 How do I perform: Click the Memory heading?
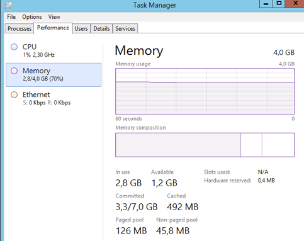pyautogui.click(x=139, y=51)
